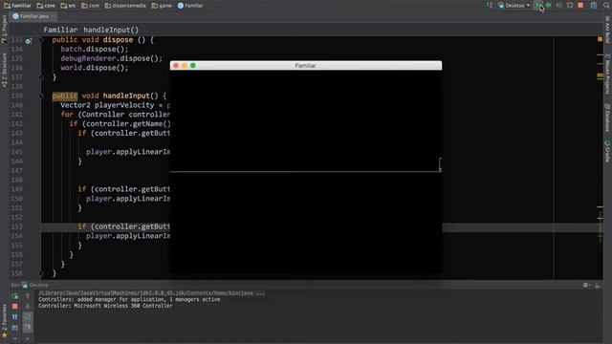Open the Maven Projects sidebar tab
This screenshot has height=344, width=612.
click(608, 75)
